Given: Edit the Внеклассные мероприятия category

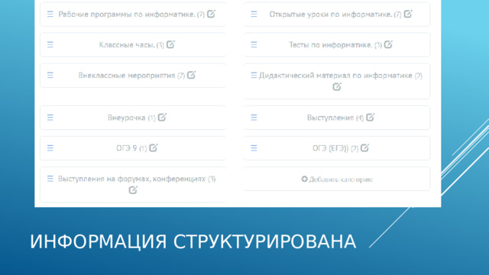Looking at the screenshot, I should pyautogui.click(x=192, y=75).
